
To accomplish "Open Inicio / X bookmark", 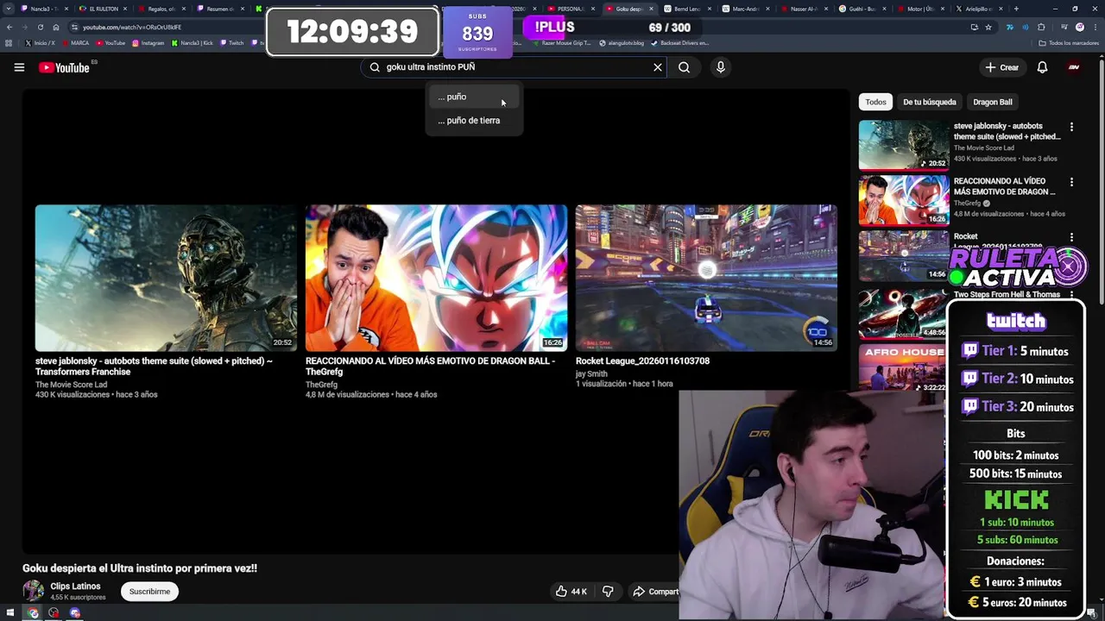I will 41,43.
